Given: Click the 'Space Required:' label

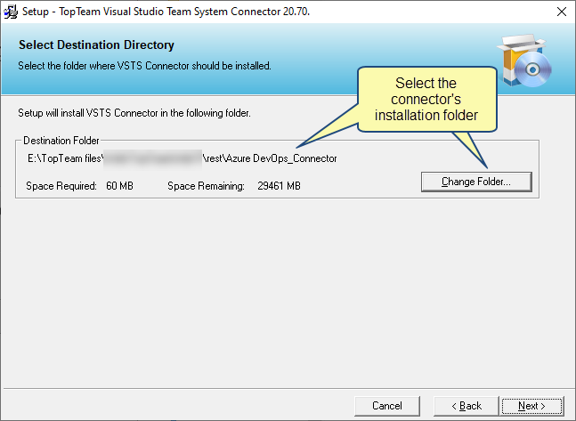Looking at the screenshot, I should pyautogui.click(x=61, y=186).
